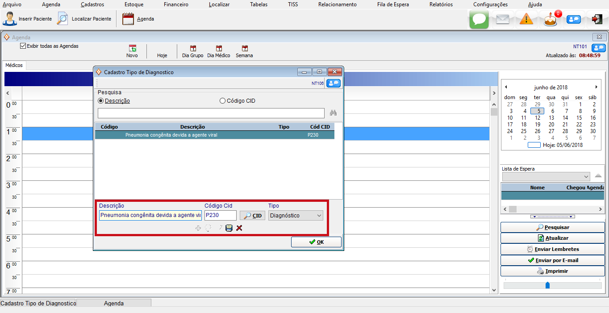
Task: Open the envelope mail icon
Action: click(x=503, y=19)
